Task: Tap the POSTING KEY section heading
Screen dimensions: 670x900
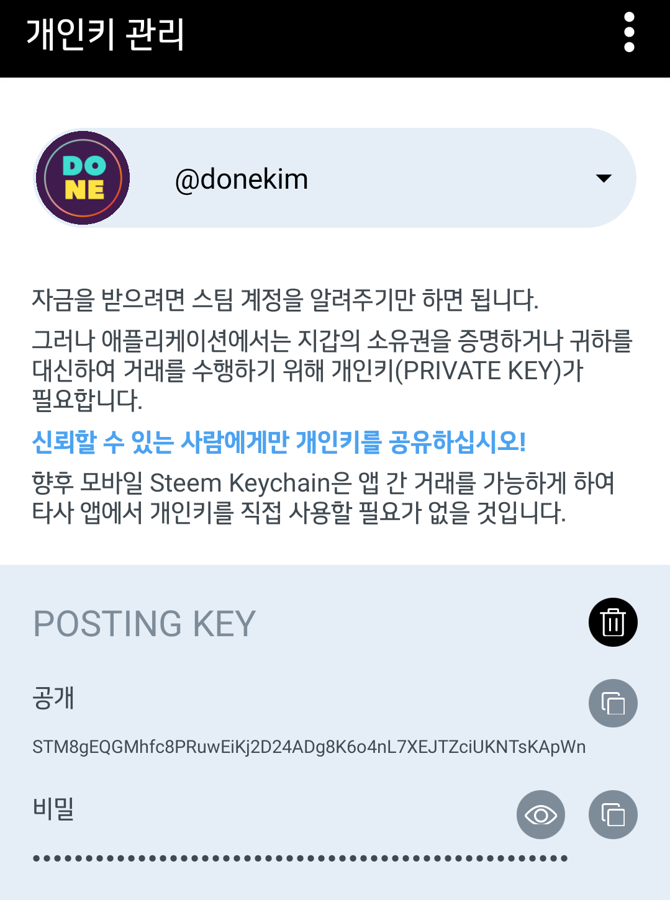Action: point(145,623)
